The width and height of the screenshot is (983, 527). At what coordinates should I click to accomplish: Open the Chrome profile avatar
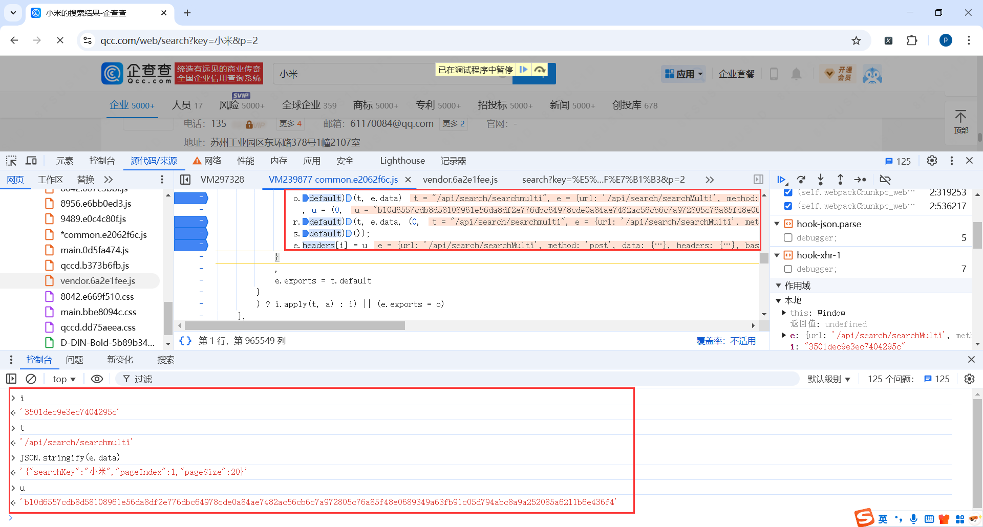[946, 40]
